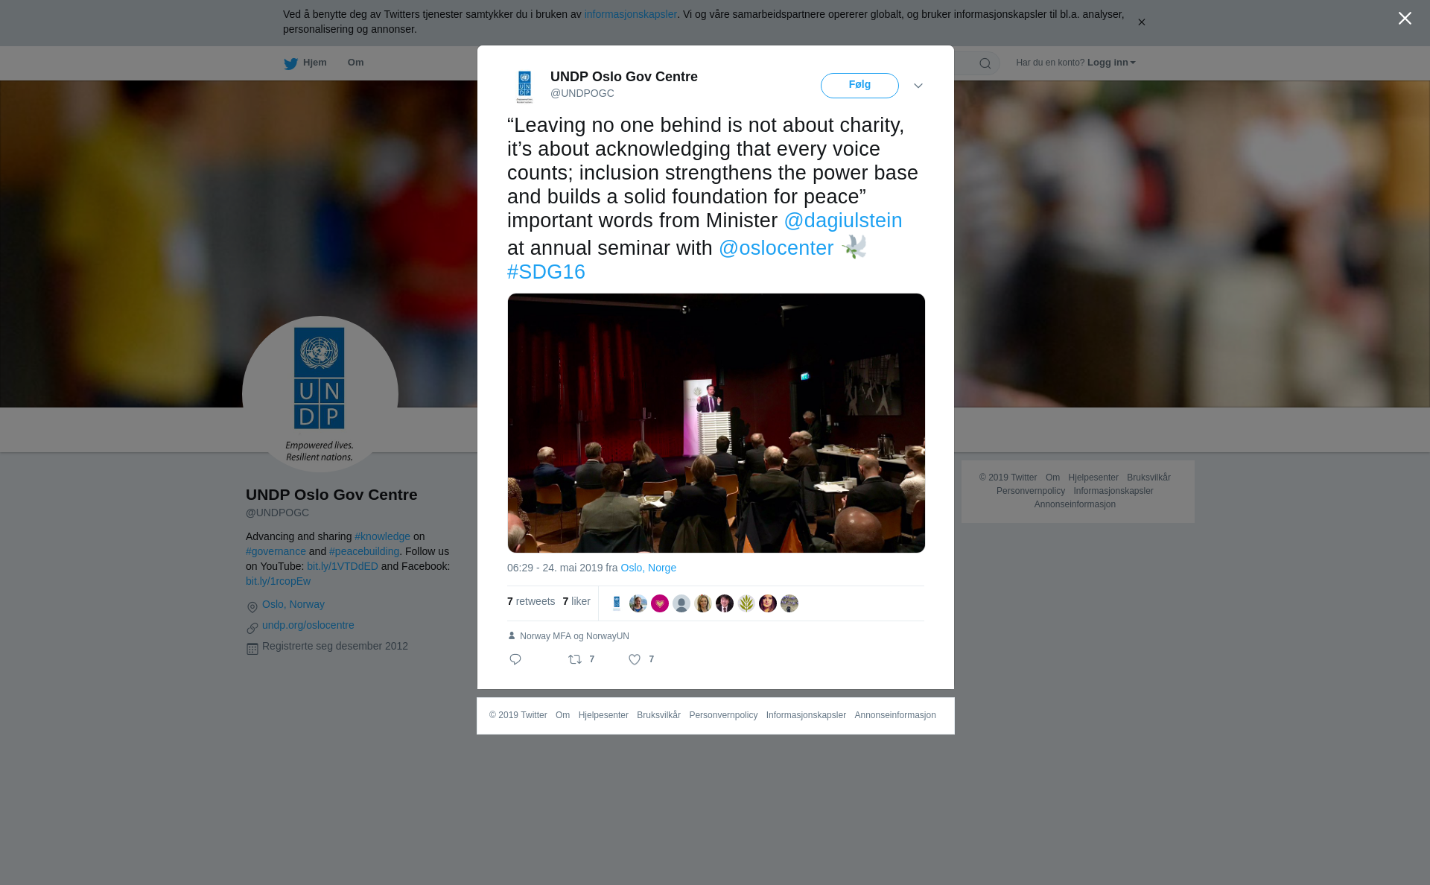
Task: Open the @dagiulstein mention link
Action: 843,221
